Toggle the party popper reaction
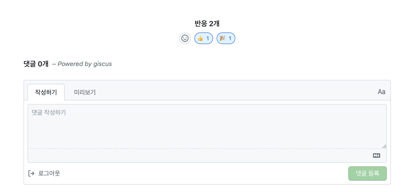This screenshot has width=408, height=192. [226, 38]
